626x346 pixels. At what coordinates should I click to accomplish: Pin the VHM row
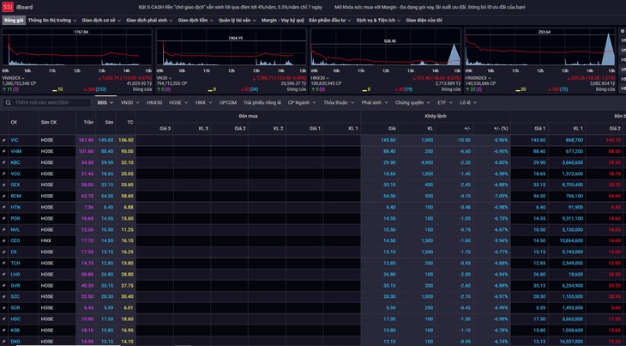4,151
